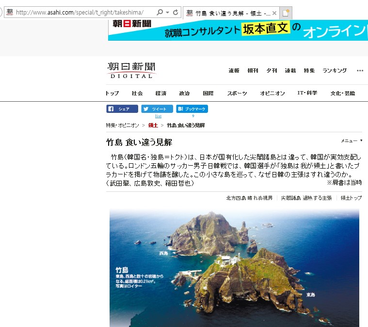This screenshot has width=368, height=327.
Task: Click the search magnifier in address bar
Action: click(x=160, y=12)
